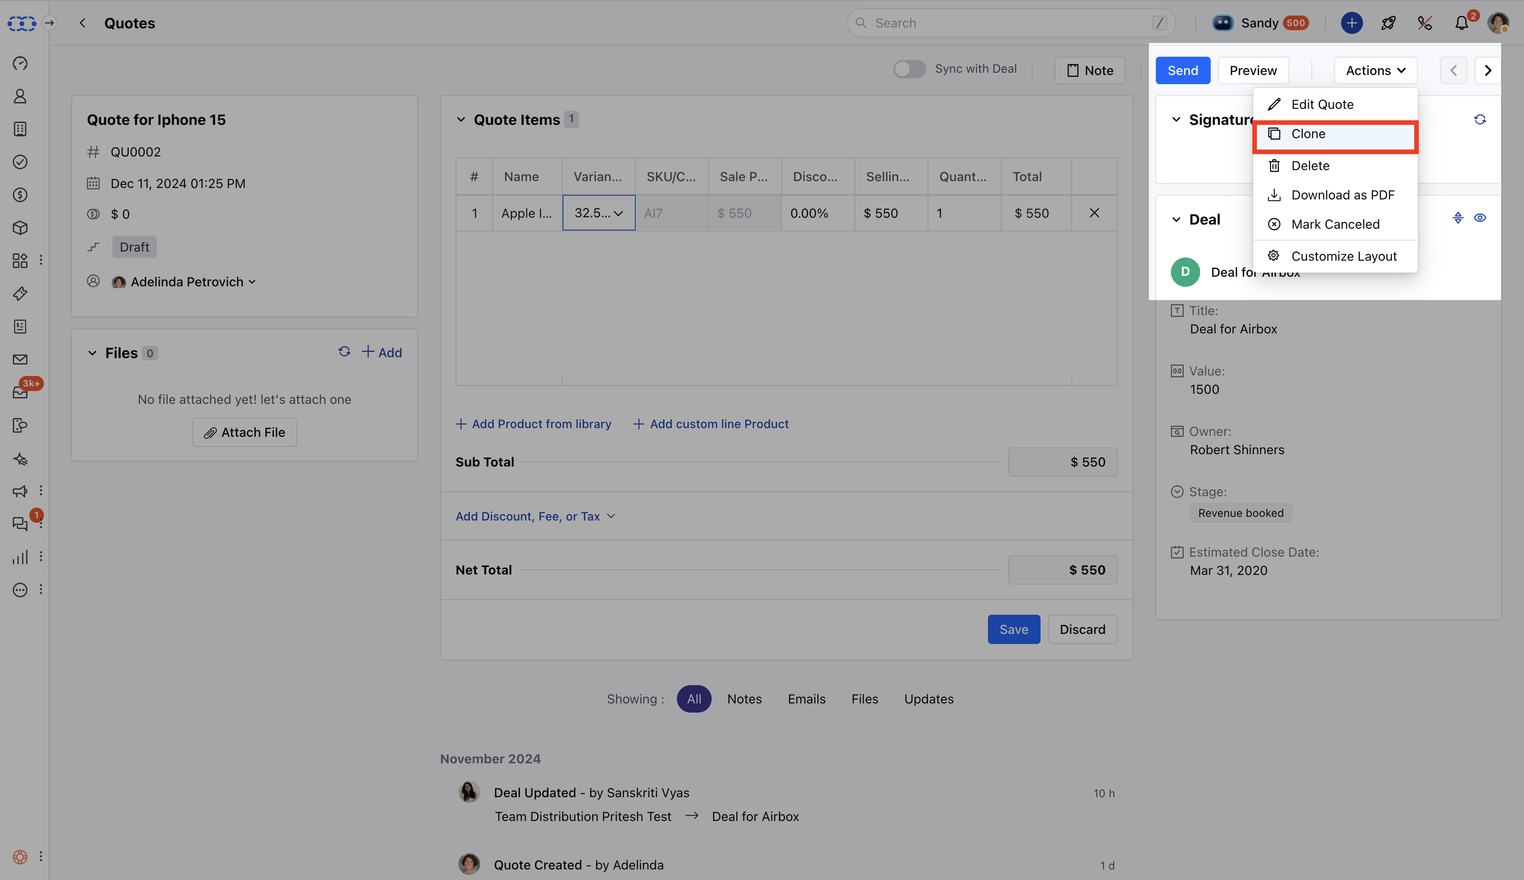Open Companies building icon in sidebar

coord(20,129)
